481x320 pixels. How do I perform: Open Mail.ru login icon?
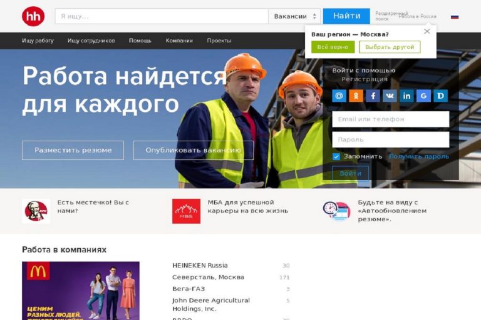point(339,96)
